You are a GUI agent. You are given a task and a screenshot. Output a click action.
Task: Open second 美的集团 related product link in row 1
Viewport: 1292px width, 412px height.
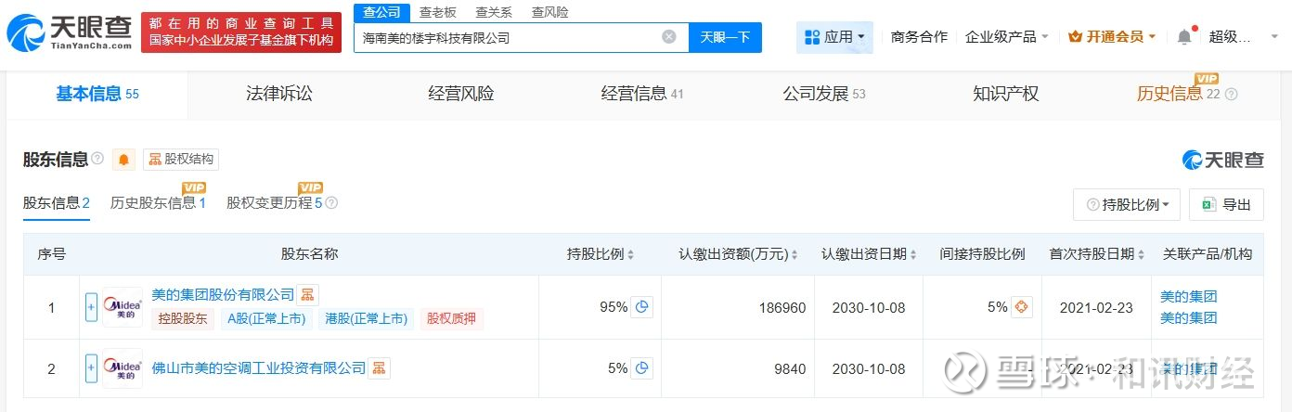coord(1188,317)
